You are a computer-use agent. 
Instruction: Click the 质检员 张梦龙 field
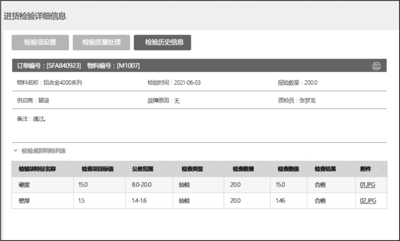click(297, 100)
